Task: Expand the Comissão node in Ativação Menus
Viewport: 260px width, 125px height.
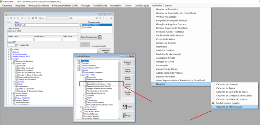Action: [84, 95]
